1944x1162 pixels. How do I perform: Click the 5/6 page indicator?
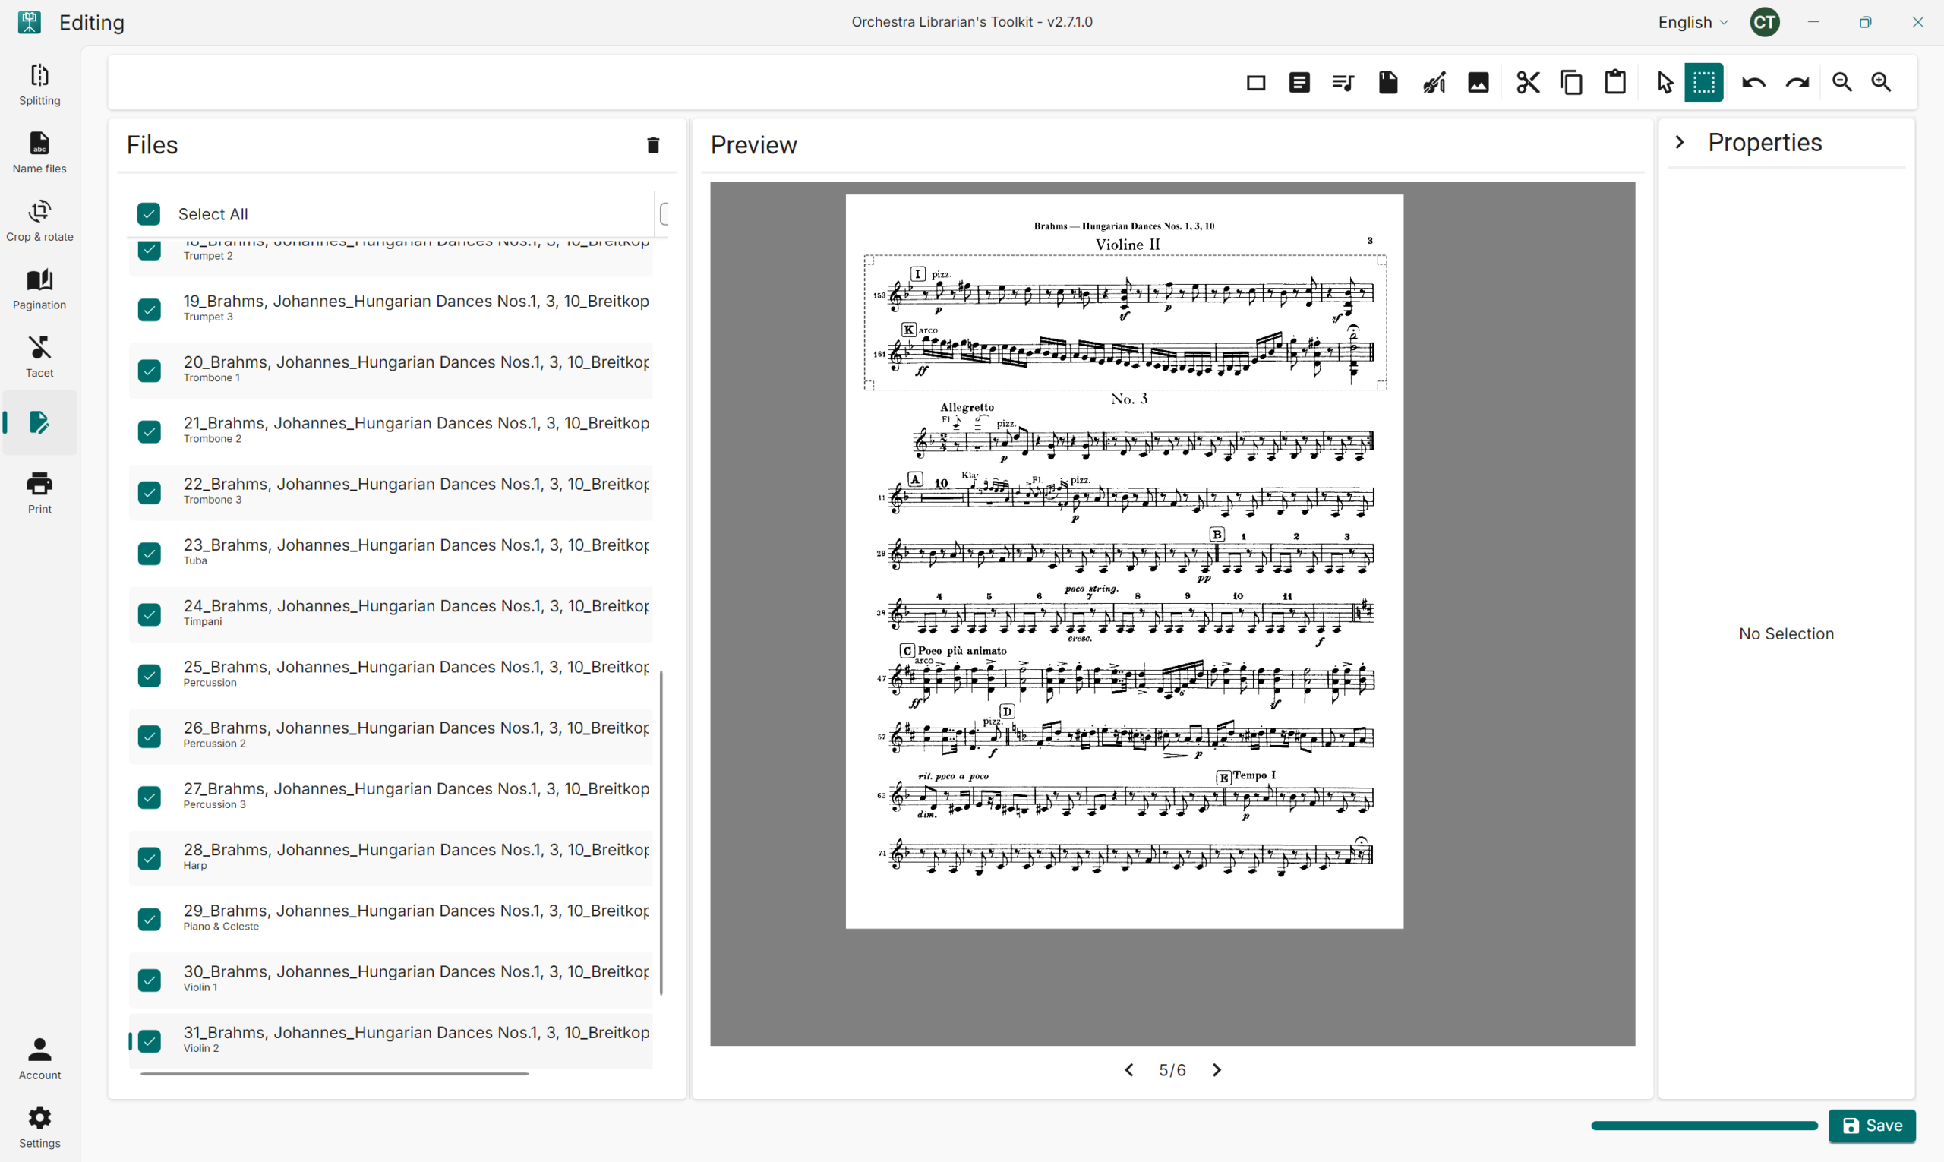[1172, 1070]
